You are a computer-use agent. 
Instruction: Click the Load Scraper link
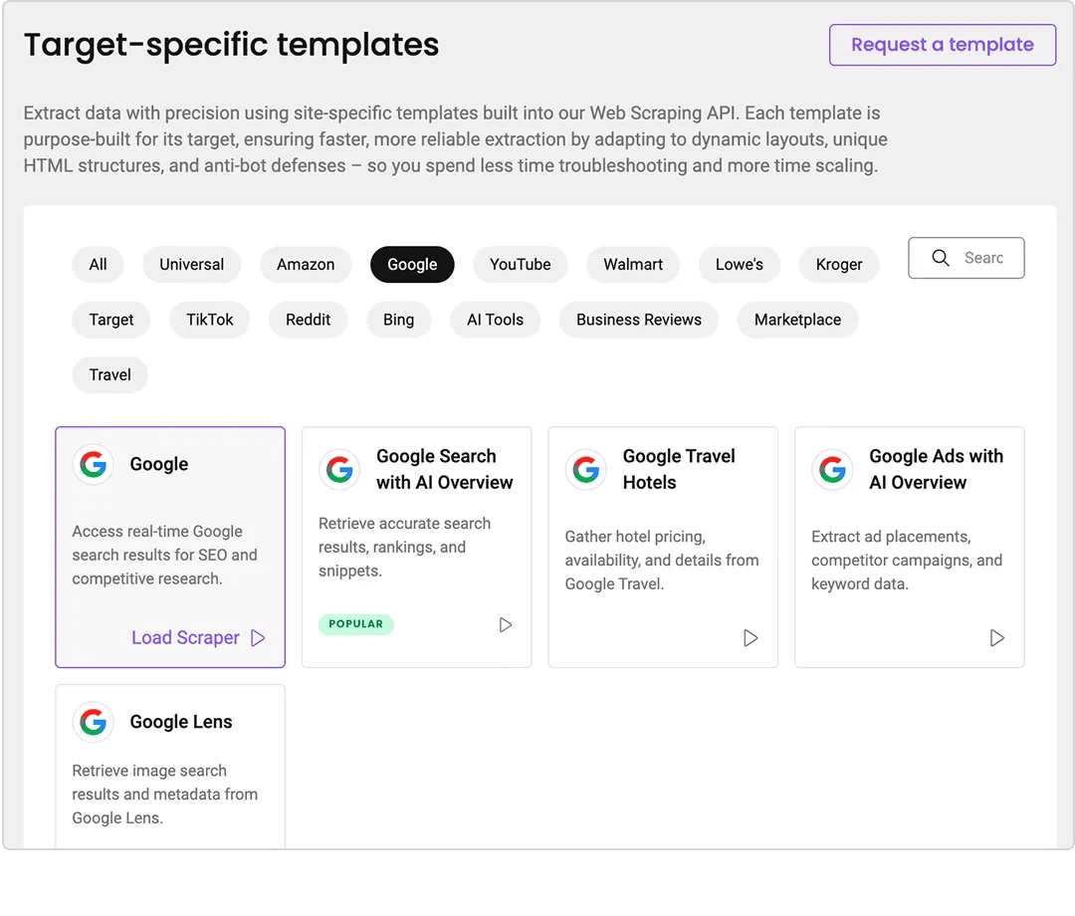[186, 637]
